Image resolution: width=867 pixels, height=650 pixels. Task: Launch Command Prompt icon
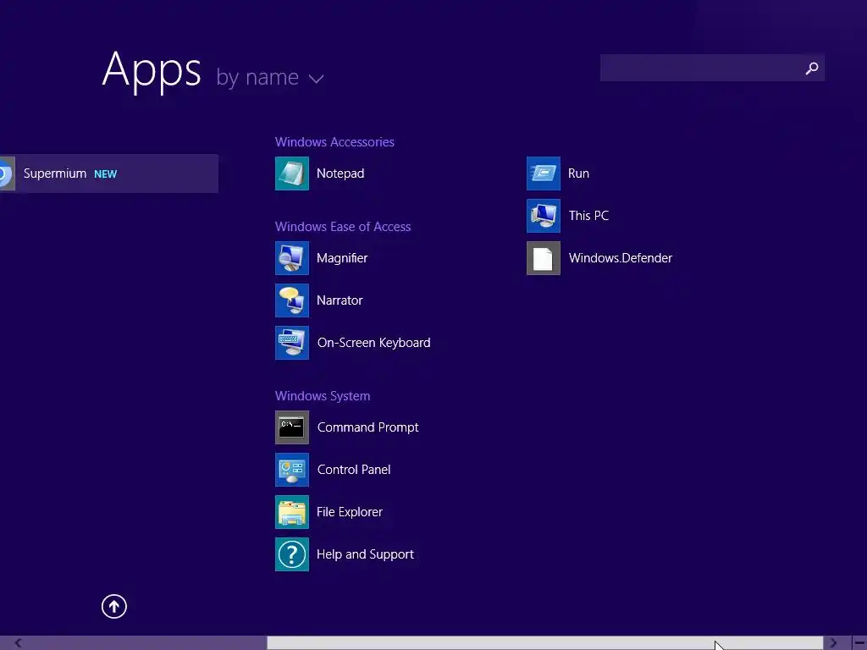pos(292,427)
